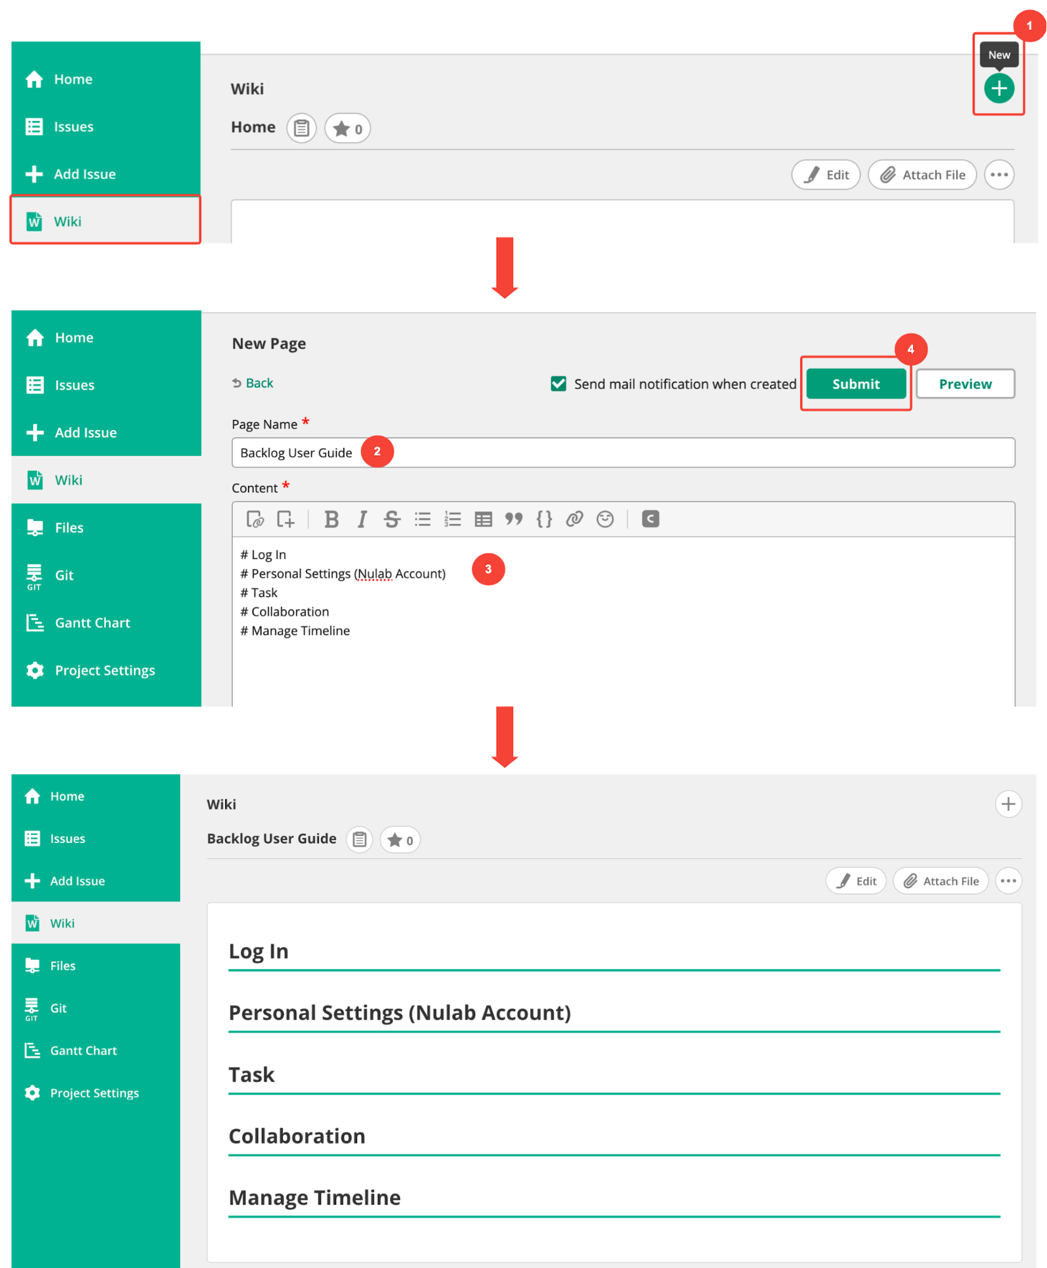Insert a numbered list in content
This screenshot has width=1047, height=1268.
point(452,520)
